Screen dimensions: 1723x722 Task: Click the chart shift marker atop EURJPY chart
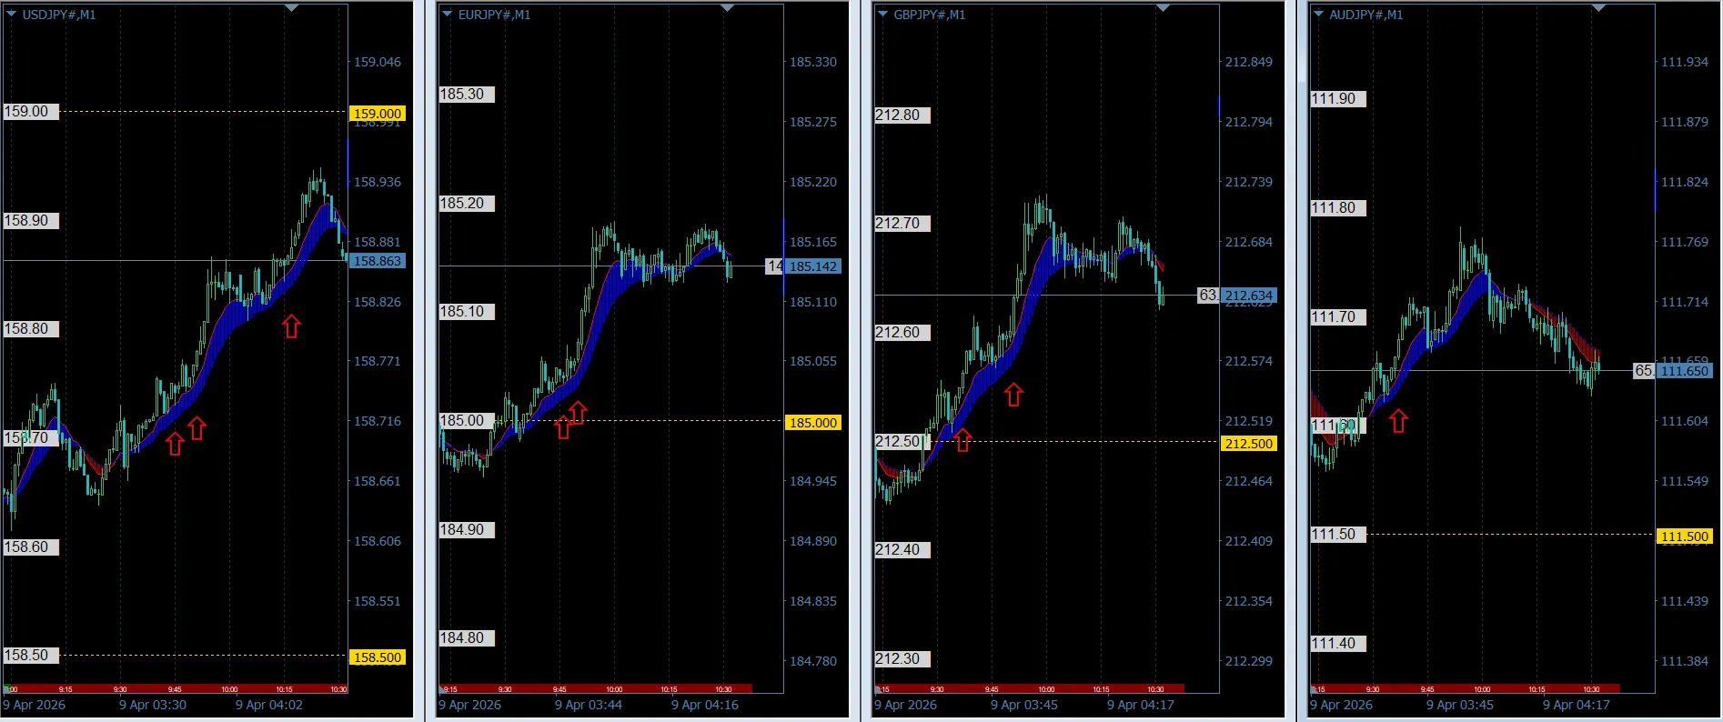coord(727,8)
